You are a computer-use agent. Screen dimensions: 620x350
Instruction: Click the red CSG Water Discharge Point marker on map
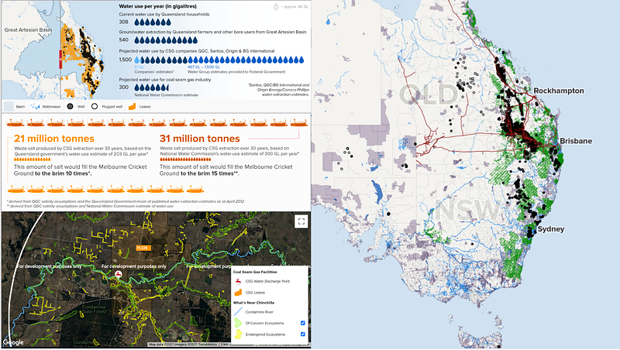point(119,274)
